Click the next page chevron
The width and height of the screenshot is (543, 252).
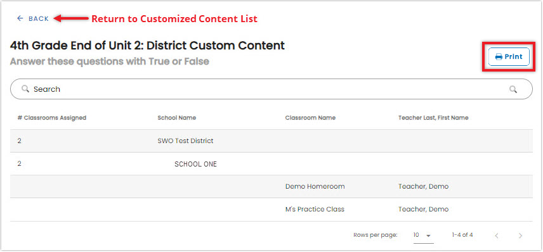pyautogui.click(x=520, y=236)
